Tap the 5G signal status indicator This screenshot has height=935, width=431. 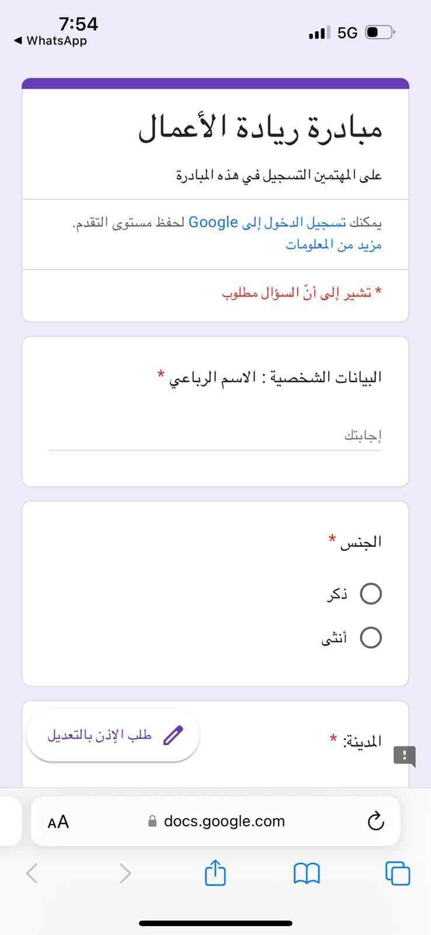pos(347,33)
